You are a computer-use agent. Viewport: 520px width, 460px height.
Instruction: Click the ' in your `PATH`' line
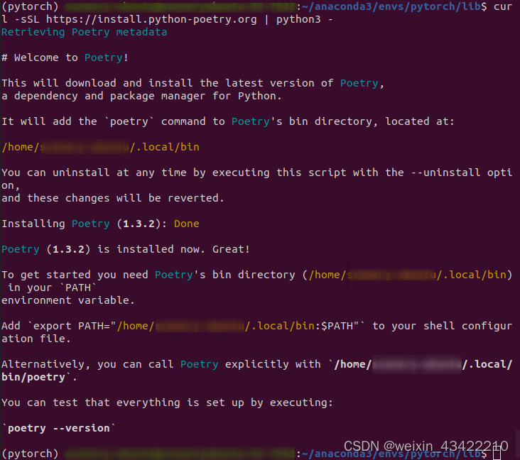[52, 287]
